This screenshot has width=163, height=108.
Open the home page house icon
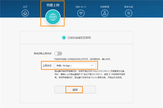(x=25, y=13)
